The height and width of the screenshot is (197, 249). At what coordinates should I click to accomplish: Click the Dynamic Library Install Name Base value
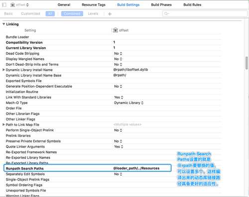point(120,75)
